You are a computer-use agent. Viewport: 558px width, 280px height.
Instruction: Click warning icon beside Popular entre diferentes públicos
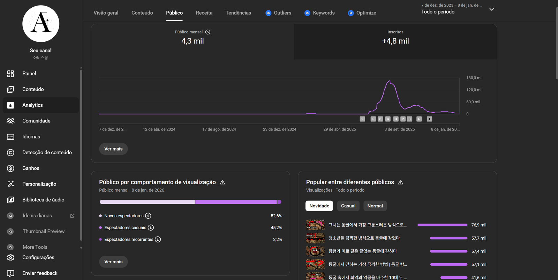click(401, 182)
